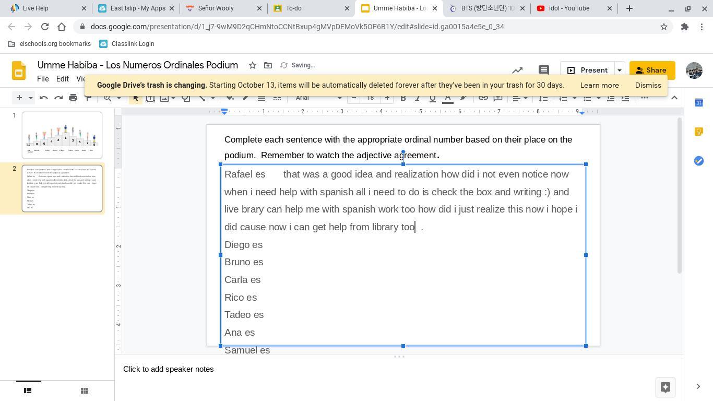713x401 pixels.
Task: Select the line tool
Action: [x=202, y=98]
